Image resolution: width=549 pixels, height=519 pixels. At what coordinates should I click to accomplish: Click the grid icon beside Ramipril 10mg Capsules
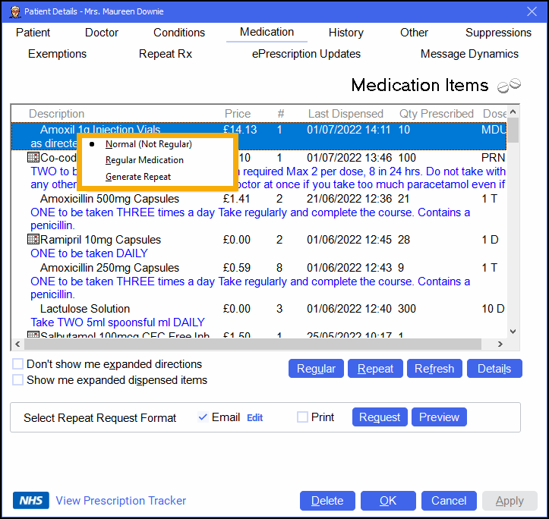click(33, 240)
